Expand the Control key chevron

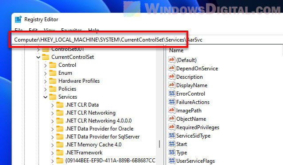tap(45, 65)
